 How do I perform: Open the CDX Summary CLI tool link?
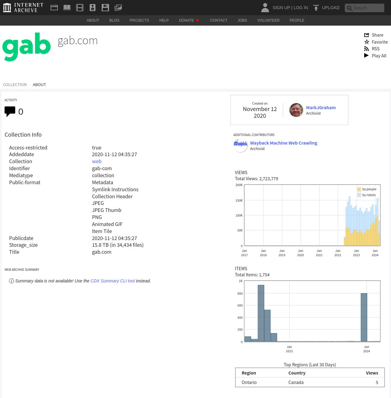click(113, 281)
